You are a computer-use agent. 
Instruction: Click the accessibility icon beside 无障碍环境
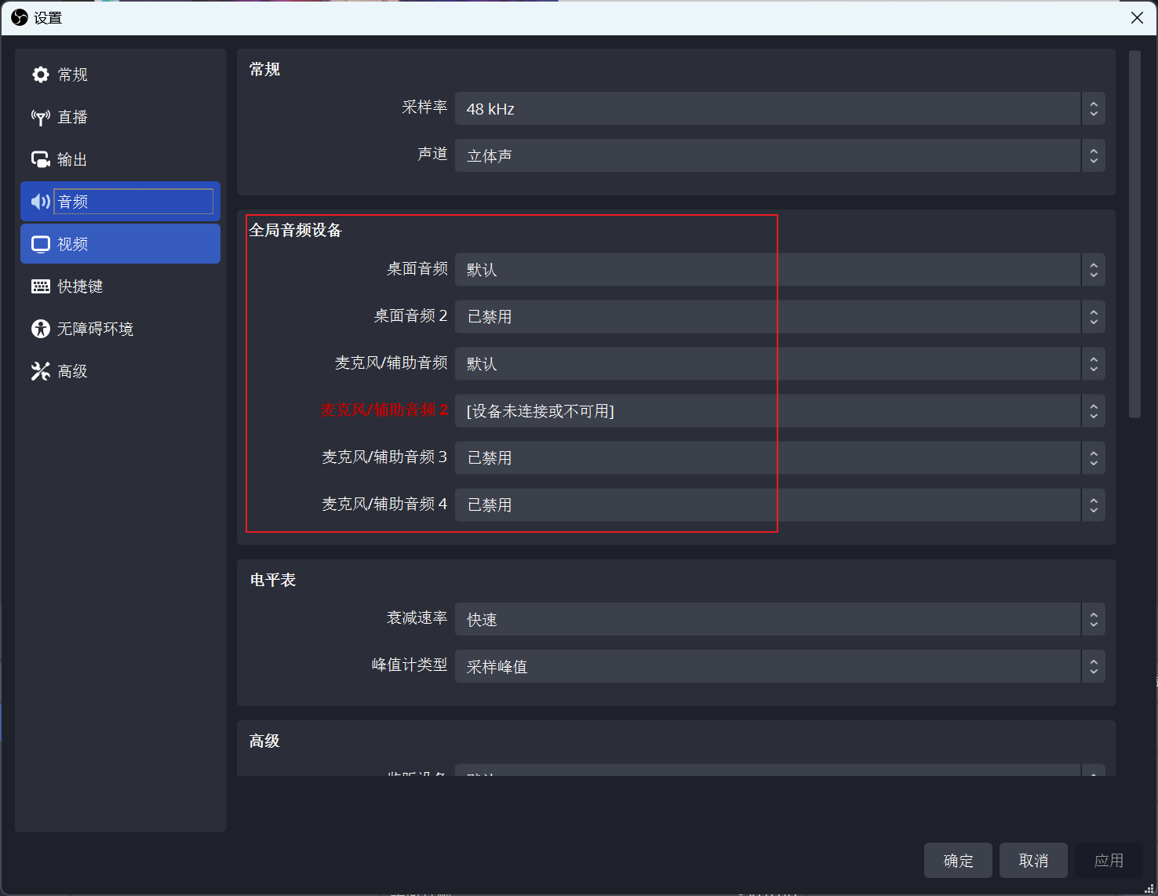point(41,329)
